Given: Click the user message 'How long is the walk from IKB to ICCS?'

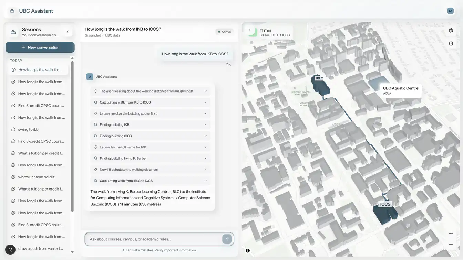Looking at the screenshot, I should (195, 54).
